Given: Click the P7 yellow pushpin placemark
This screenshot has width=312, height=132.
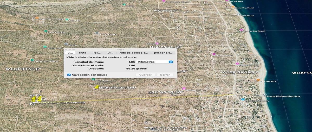Looking at the screenshot, I should (40, 99).
